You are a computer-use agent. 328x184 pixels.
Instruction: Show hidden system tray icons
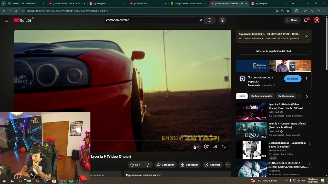282,181
